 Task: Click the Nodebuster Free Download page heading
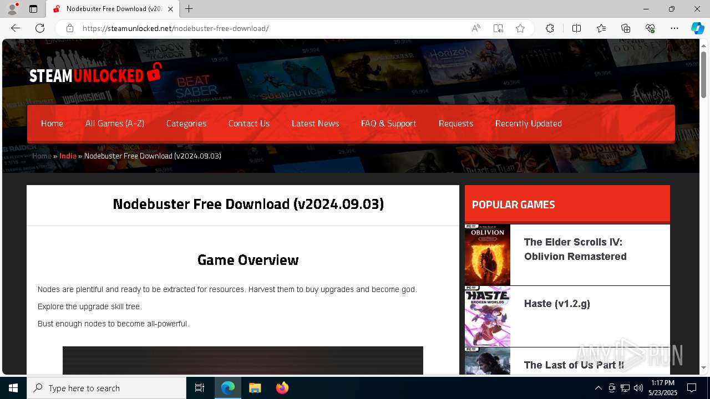point(248,204)
